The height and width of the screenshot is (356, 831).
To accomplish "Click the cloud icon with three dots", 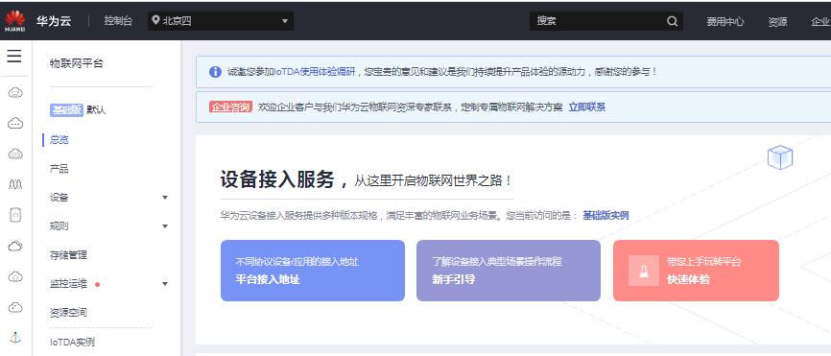I will [15, 124].
